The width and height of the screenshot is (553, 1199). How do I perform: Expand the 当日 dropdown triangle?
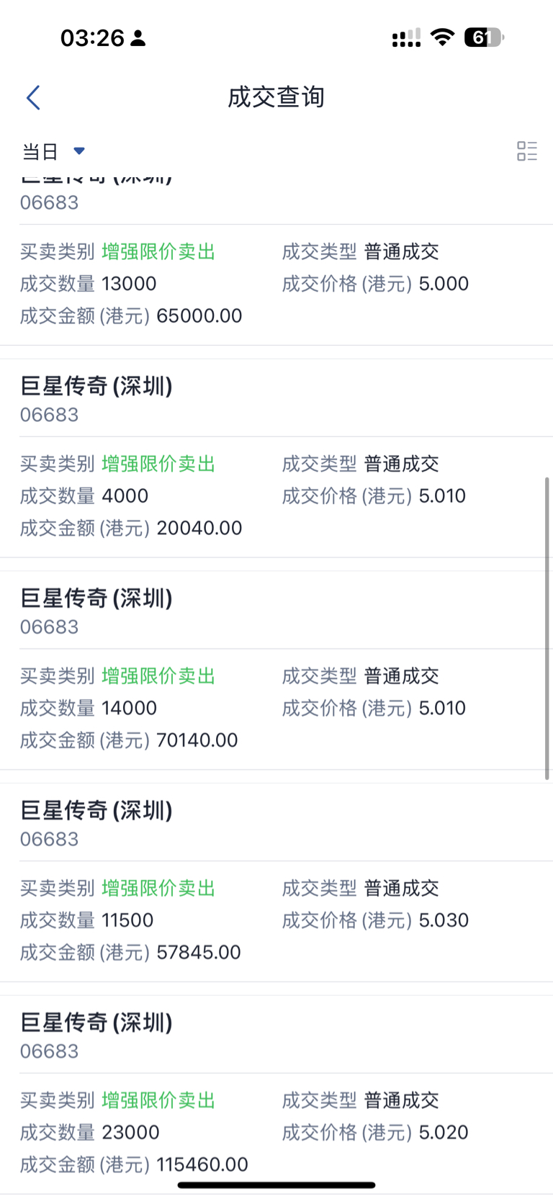coord(79,151)
